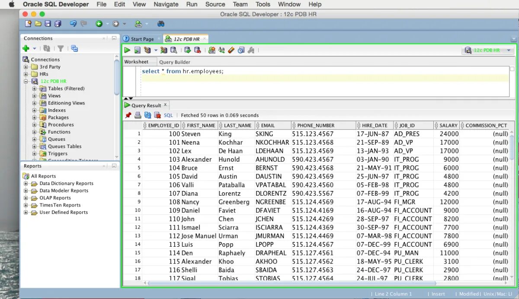Viewport: 519px width, 299px height.
Task: Select the Triggers tree item
Action: (x=58, y=153)
